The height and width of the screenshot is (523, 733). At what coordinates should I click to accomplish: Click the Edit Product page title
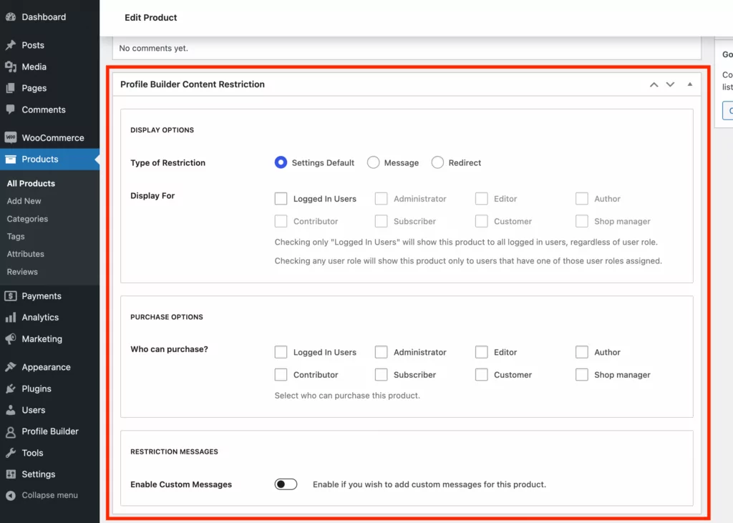pyautogui.click(x=150, y=18)
